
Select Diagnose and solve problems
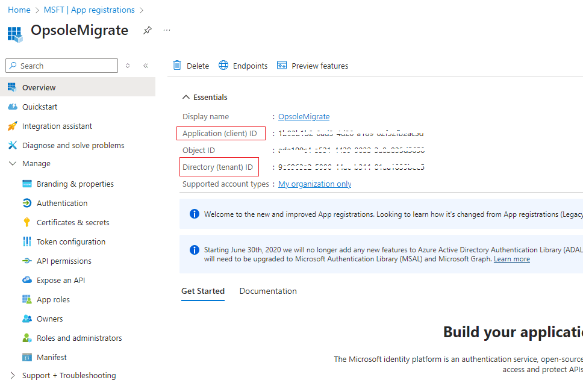coord(73,145)
